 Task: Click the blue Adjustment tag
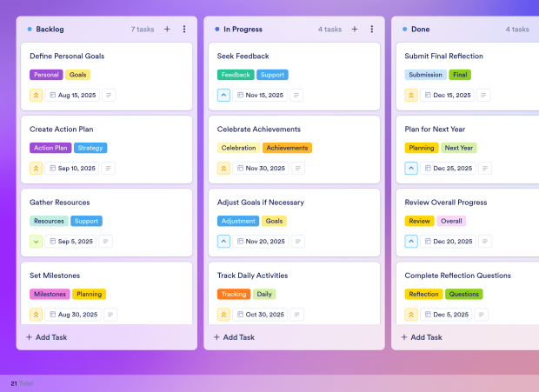[238, 221]
